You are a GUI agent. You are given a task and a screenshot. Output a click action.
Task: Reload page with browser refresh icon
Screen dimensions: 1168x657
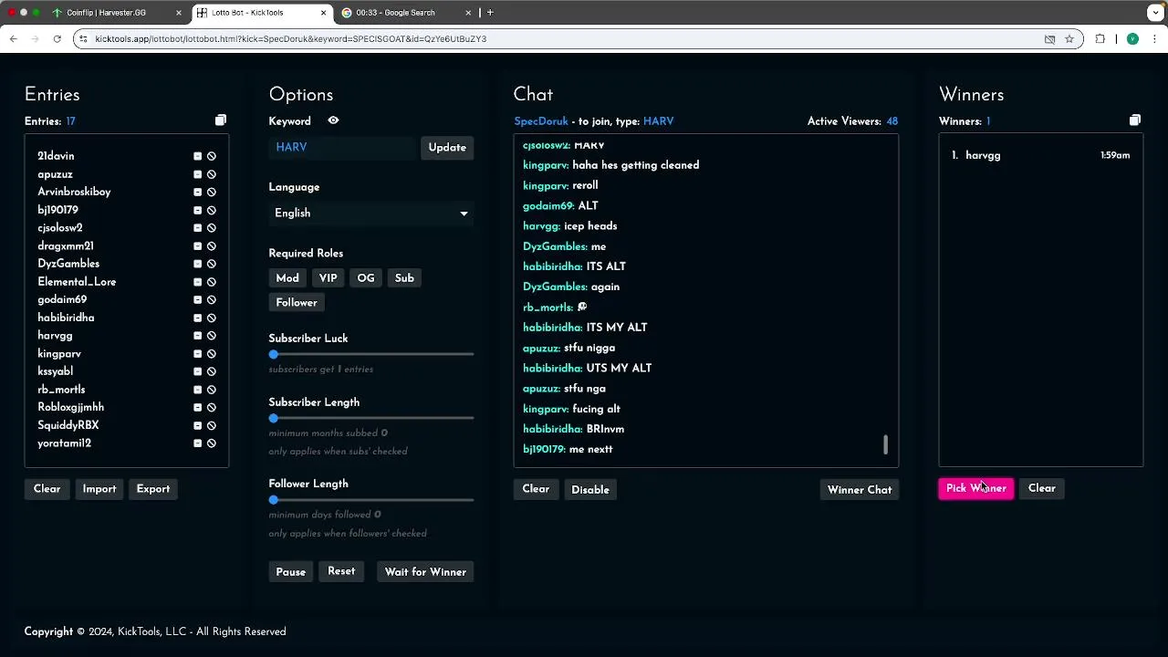tap(57, 39)
